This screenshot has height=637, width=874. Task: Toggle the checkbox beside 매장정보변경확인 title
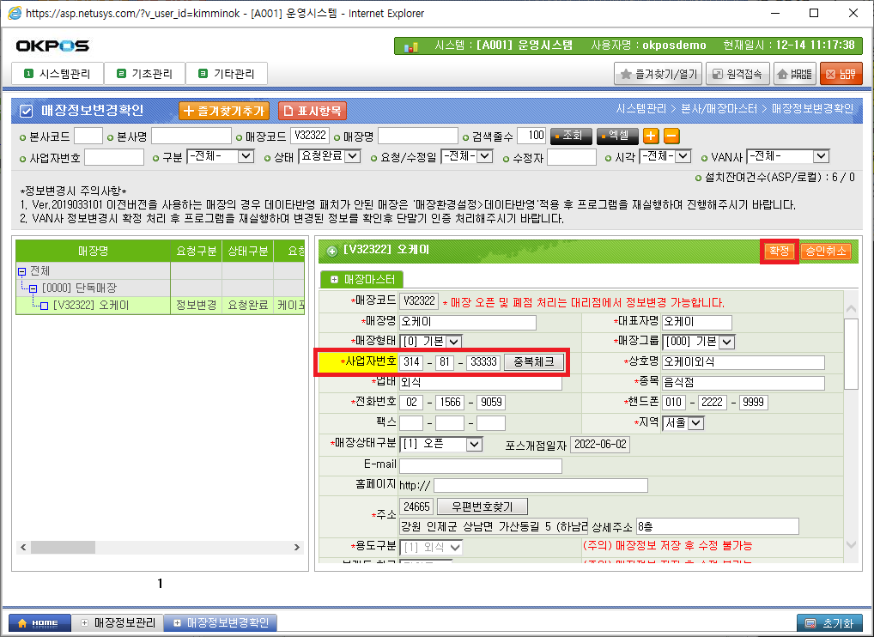coord(26,111)
